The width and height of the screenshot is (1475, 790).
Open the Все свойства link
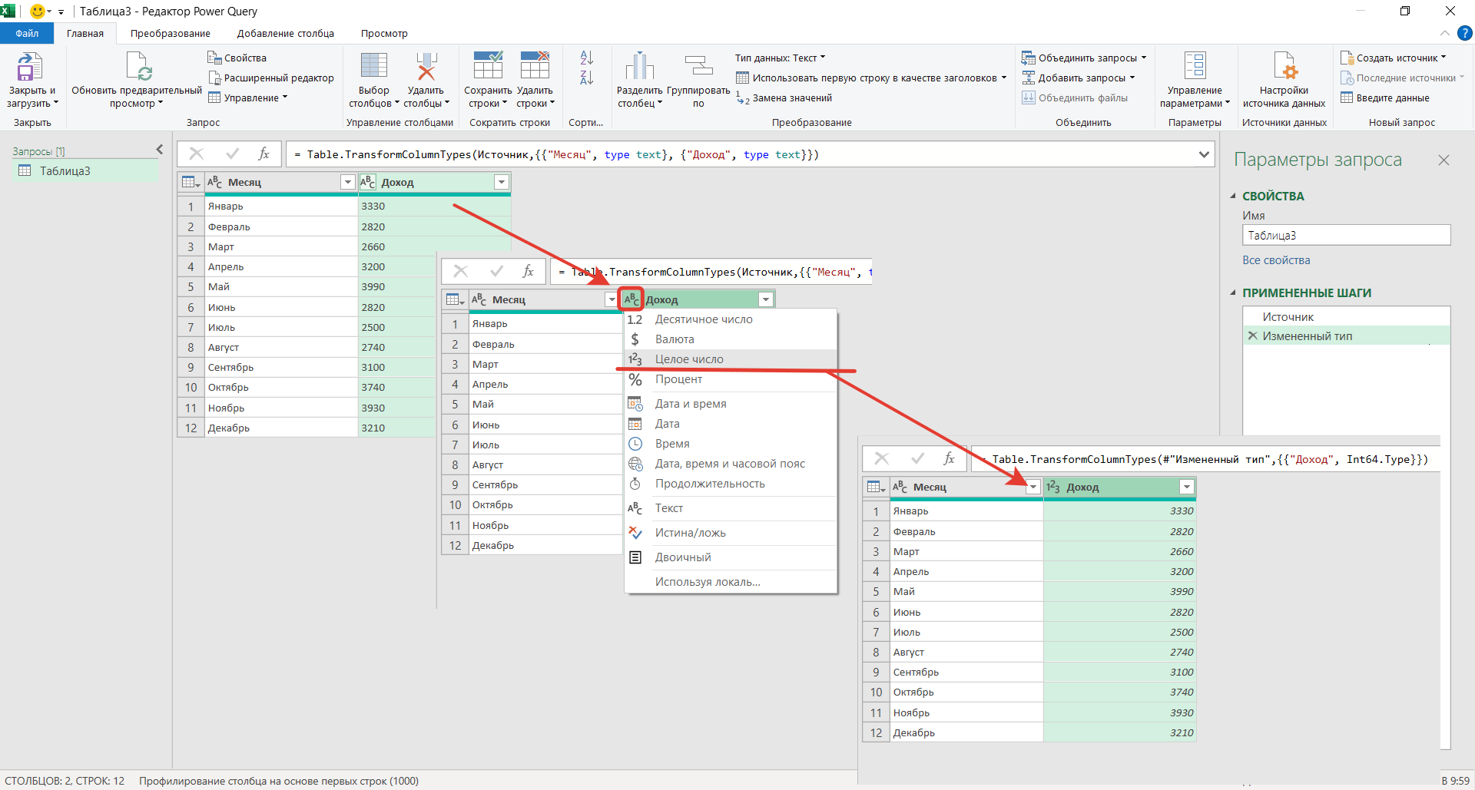pos(1276,260)
